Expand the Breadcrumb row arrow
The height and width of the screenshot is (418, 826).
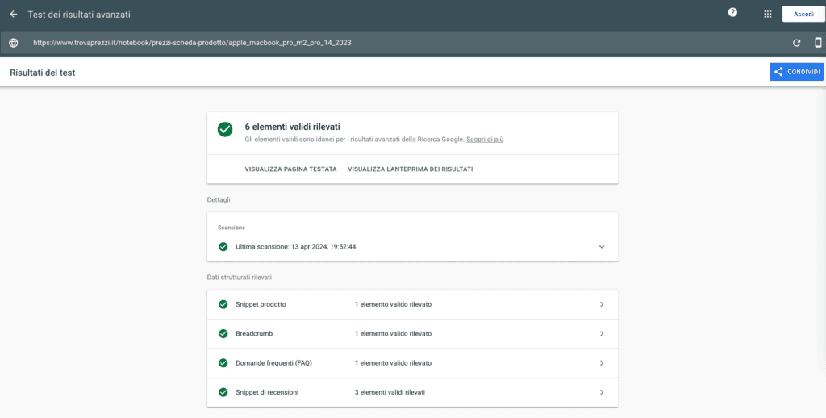coord(602,333)
